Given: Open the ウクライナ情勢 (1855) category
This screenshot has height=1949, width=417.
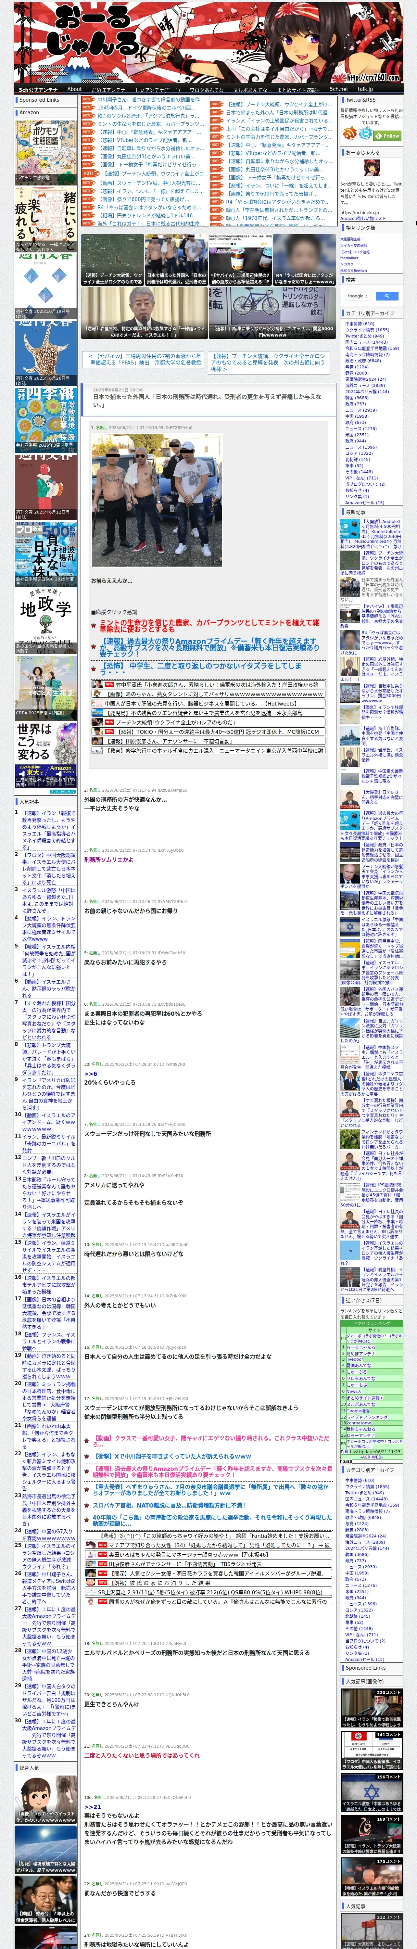Looking at the screenshot, I should tap(367, 330).
